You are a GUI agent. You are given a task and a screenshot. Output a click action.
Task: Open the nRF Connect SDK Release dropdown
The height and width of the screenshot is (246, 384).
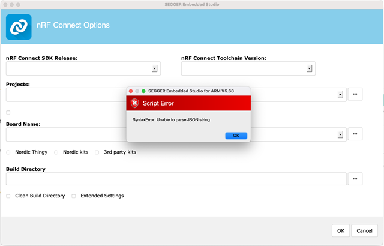154,68
